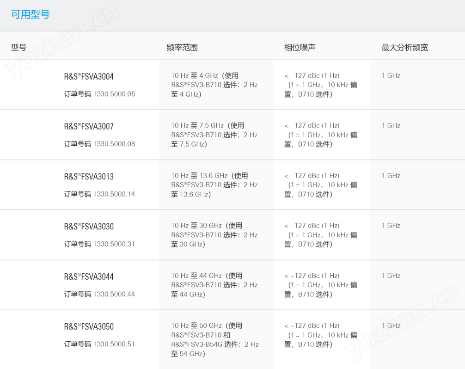Click the 可用型号 section heading

click(x=30, y=14)
